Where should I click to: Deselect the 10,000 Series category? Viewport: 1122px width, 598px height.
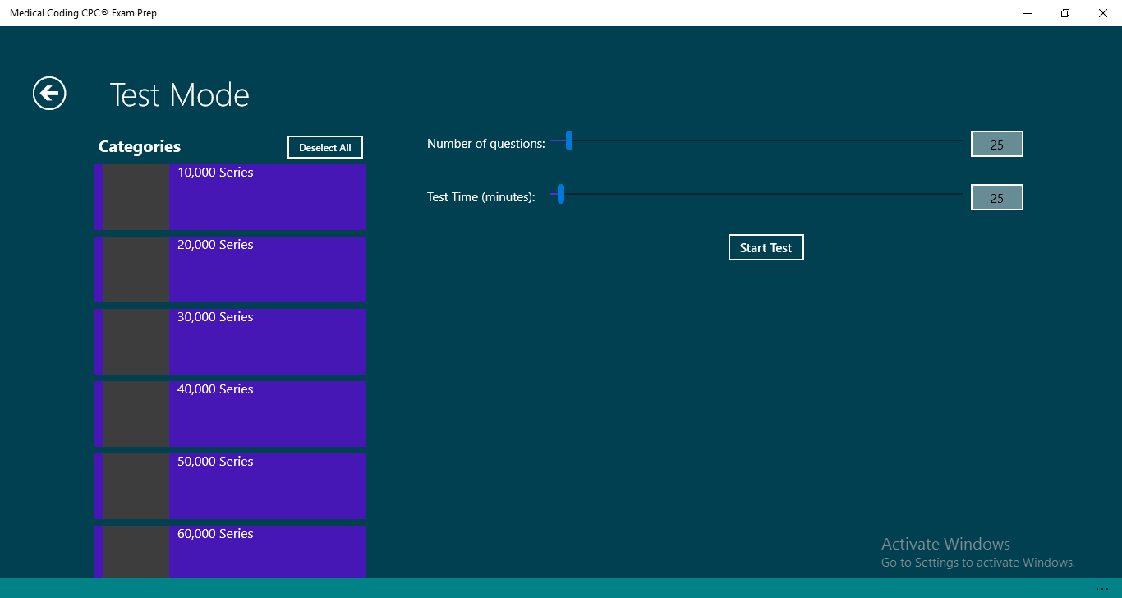click(267, 196)
